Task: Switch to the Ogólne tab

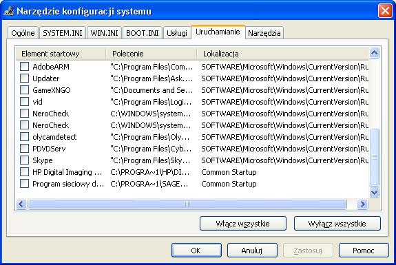Action: pyautogui.click(x=23, y=33)
